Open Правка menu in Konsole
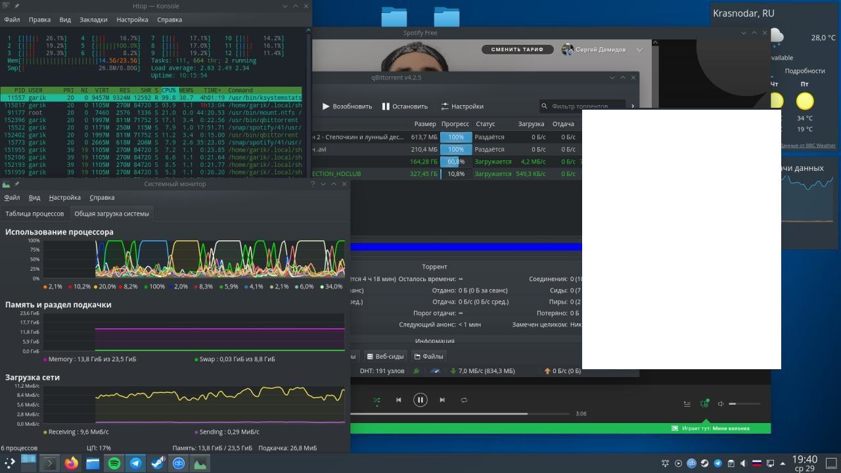 [39, 20]
